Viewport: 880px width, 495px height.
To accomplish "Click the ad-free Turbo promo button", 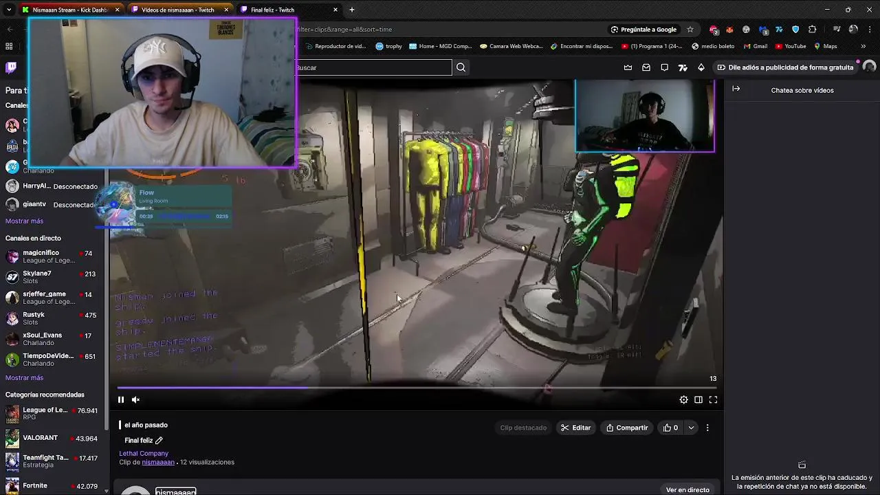I will (x=784, y=67).
